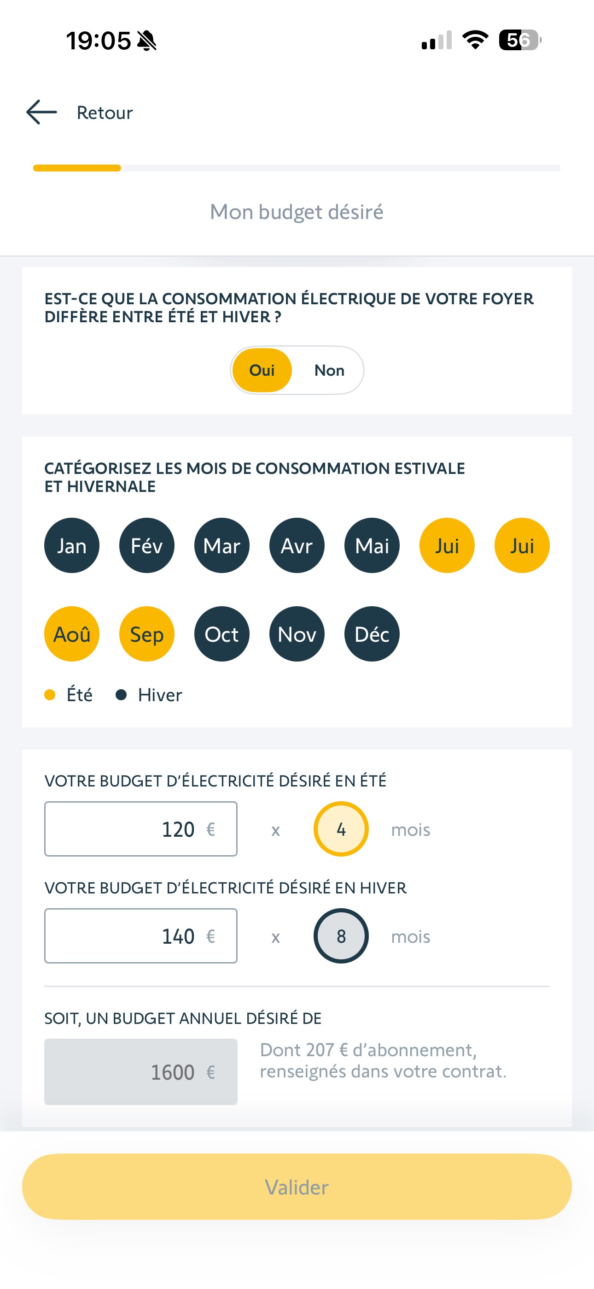This screenshot has height=1289, width=594.
Task: Click the yellow progress bar
Action: 77,168
